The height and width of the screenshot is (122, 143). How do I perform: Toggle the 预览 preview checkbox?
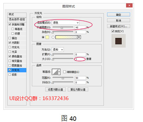[x=113, y=31]
